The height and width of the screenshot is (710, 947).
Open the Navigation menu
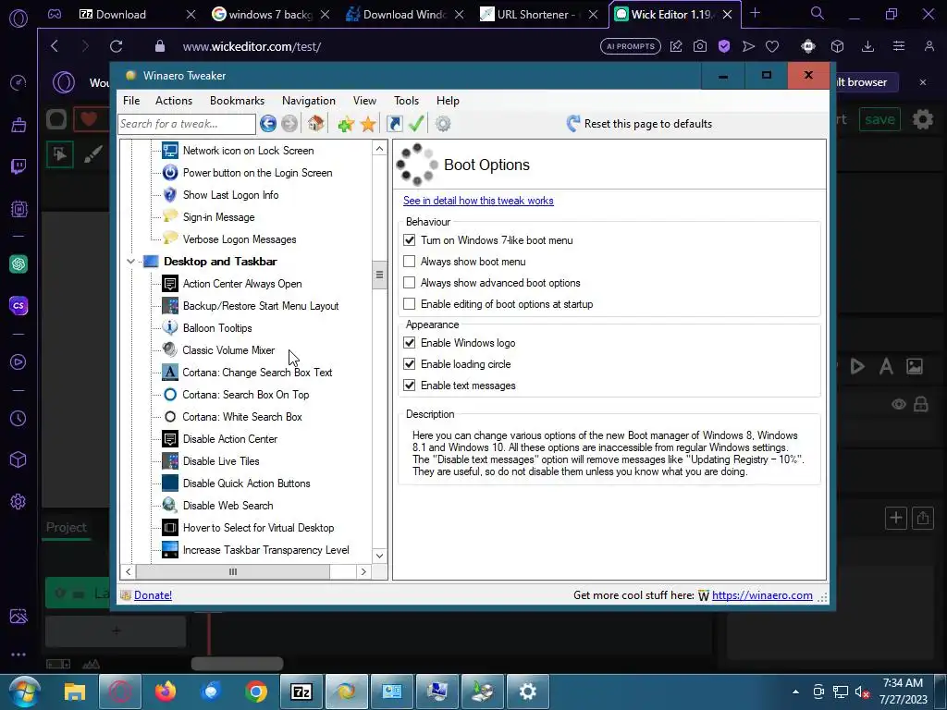309,101
